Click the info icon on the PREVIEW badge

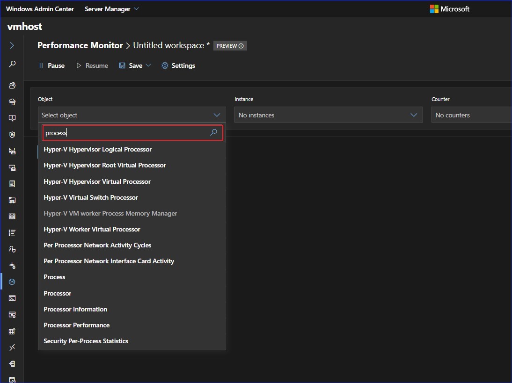tap(241, 46)
